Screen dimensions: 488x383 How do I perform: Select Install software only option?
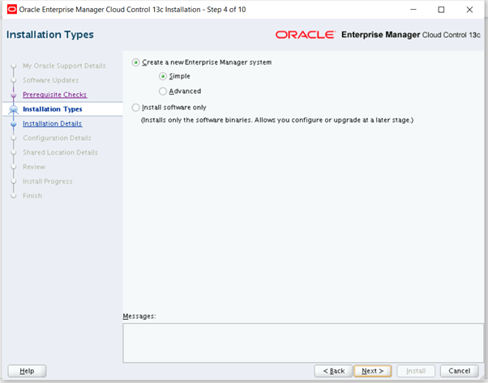tap(135, 106)
